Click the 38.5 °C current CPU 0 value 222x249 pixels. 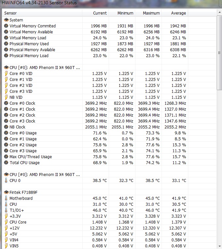tap(100, 180)
